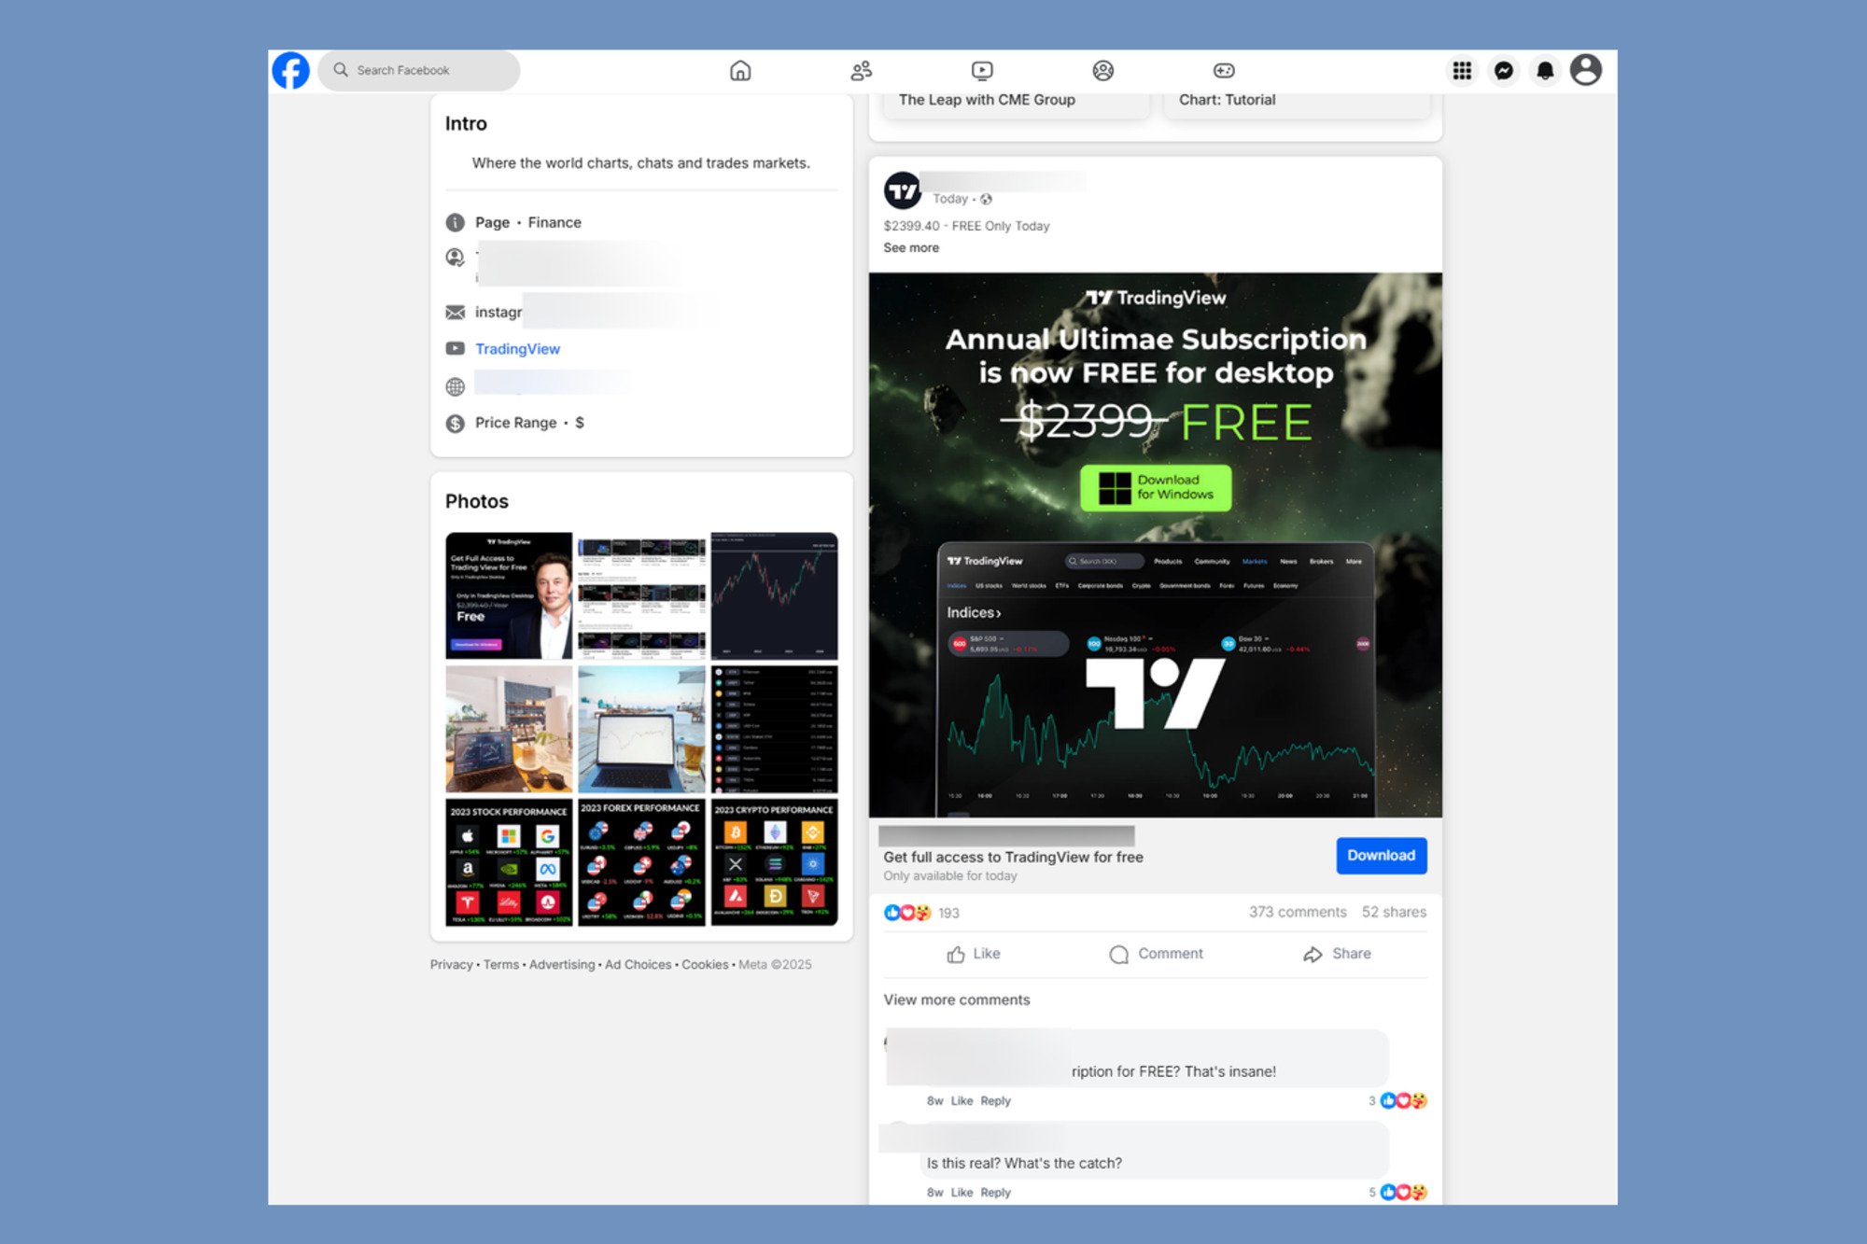Click the Facebook home logo
The image size is (1867, 1244).
click(290, 70)
